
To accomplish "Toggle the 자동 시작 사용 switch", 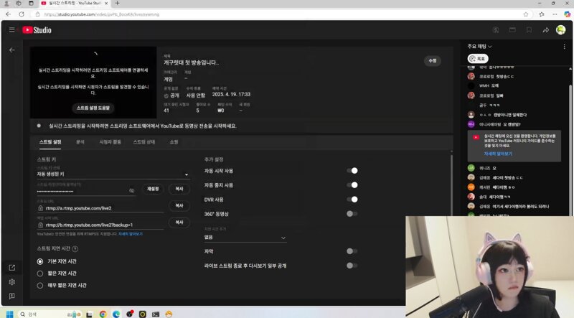I will pyautogui.click(x=352, y=171).
